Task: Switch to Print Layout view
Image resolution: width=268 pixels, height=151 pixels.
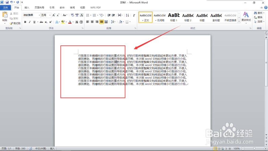Action: coord(215,149)
